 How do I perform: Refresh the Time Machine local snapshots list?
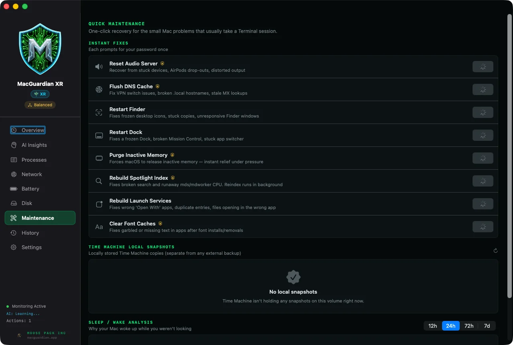(x=495, y=251)
